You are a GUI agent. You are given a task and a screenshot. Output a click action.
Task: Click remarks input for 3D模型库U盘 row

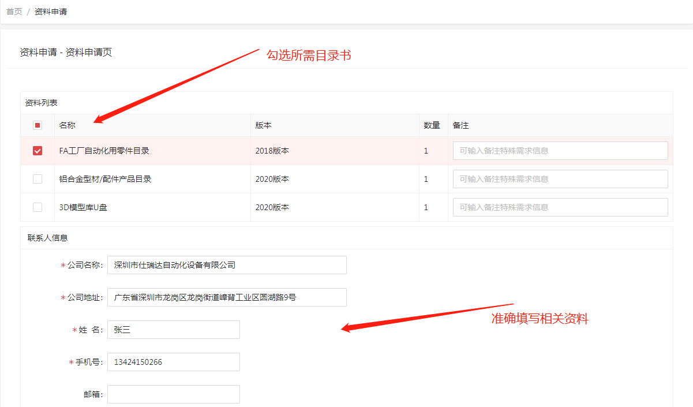(x=560, y=207)
